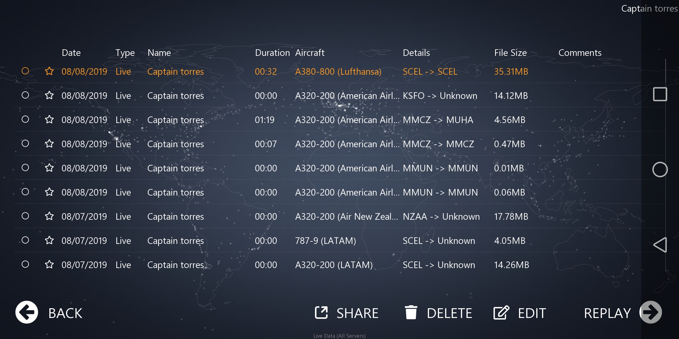
Task: Click the REPLAY text label
Action: click(x=607, y=313)
